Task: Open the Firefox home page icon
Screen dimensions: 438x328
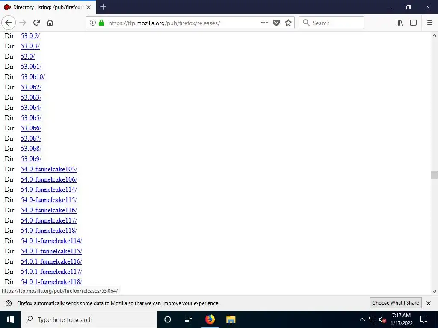Action: [50, 23]
